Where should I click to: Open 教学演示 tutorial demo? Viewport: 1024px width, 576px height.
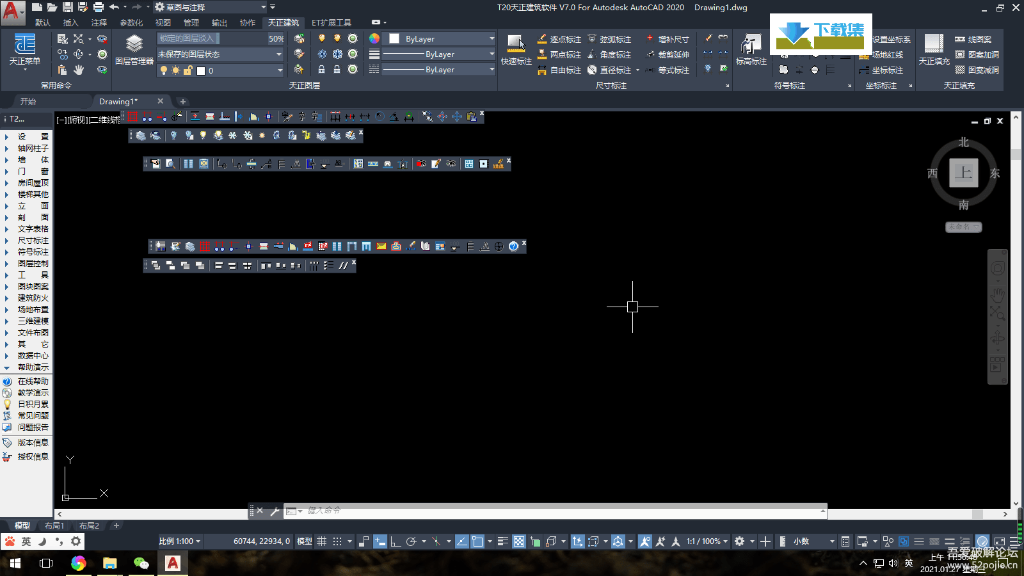click(26, 392)
